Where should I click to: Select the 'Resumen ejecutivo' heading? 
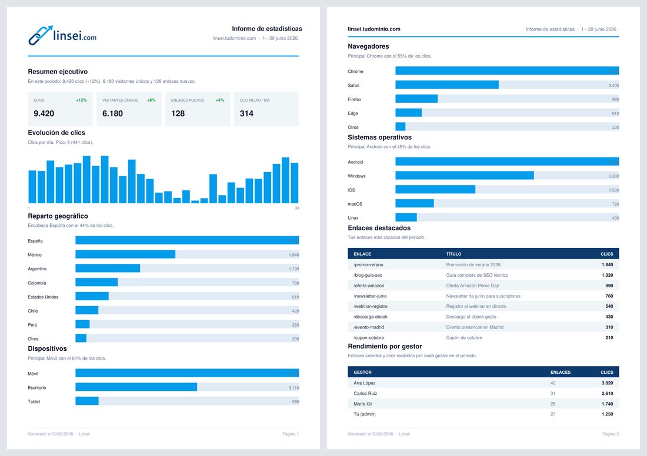pyautogui.click(x=58, y=71)
